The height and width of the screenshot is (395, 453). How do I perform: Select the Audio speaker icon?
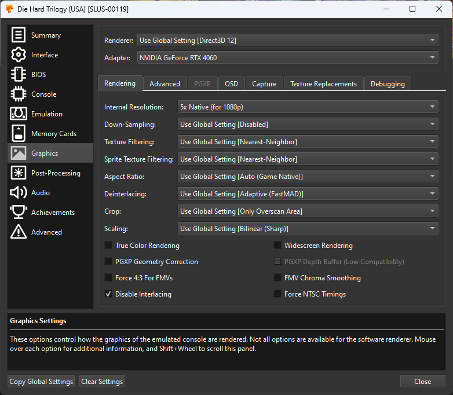click(x=19, y=192)
